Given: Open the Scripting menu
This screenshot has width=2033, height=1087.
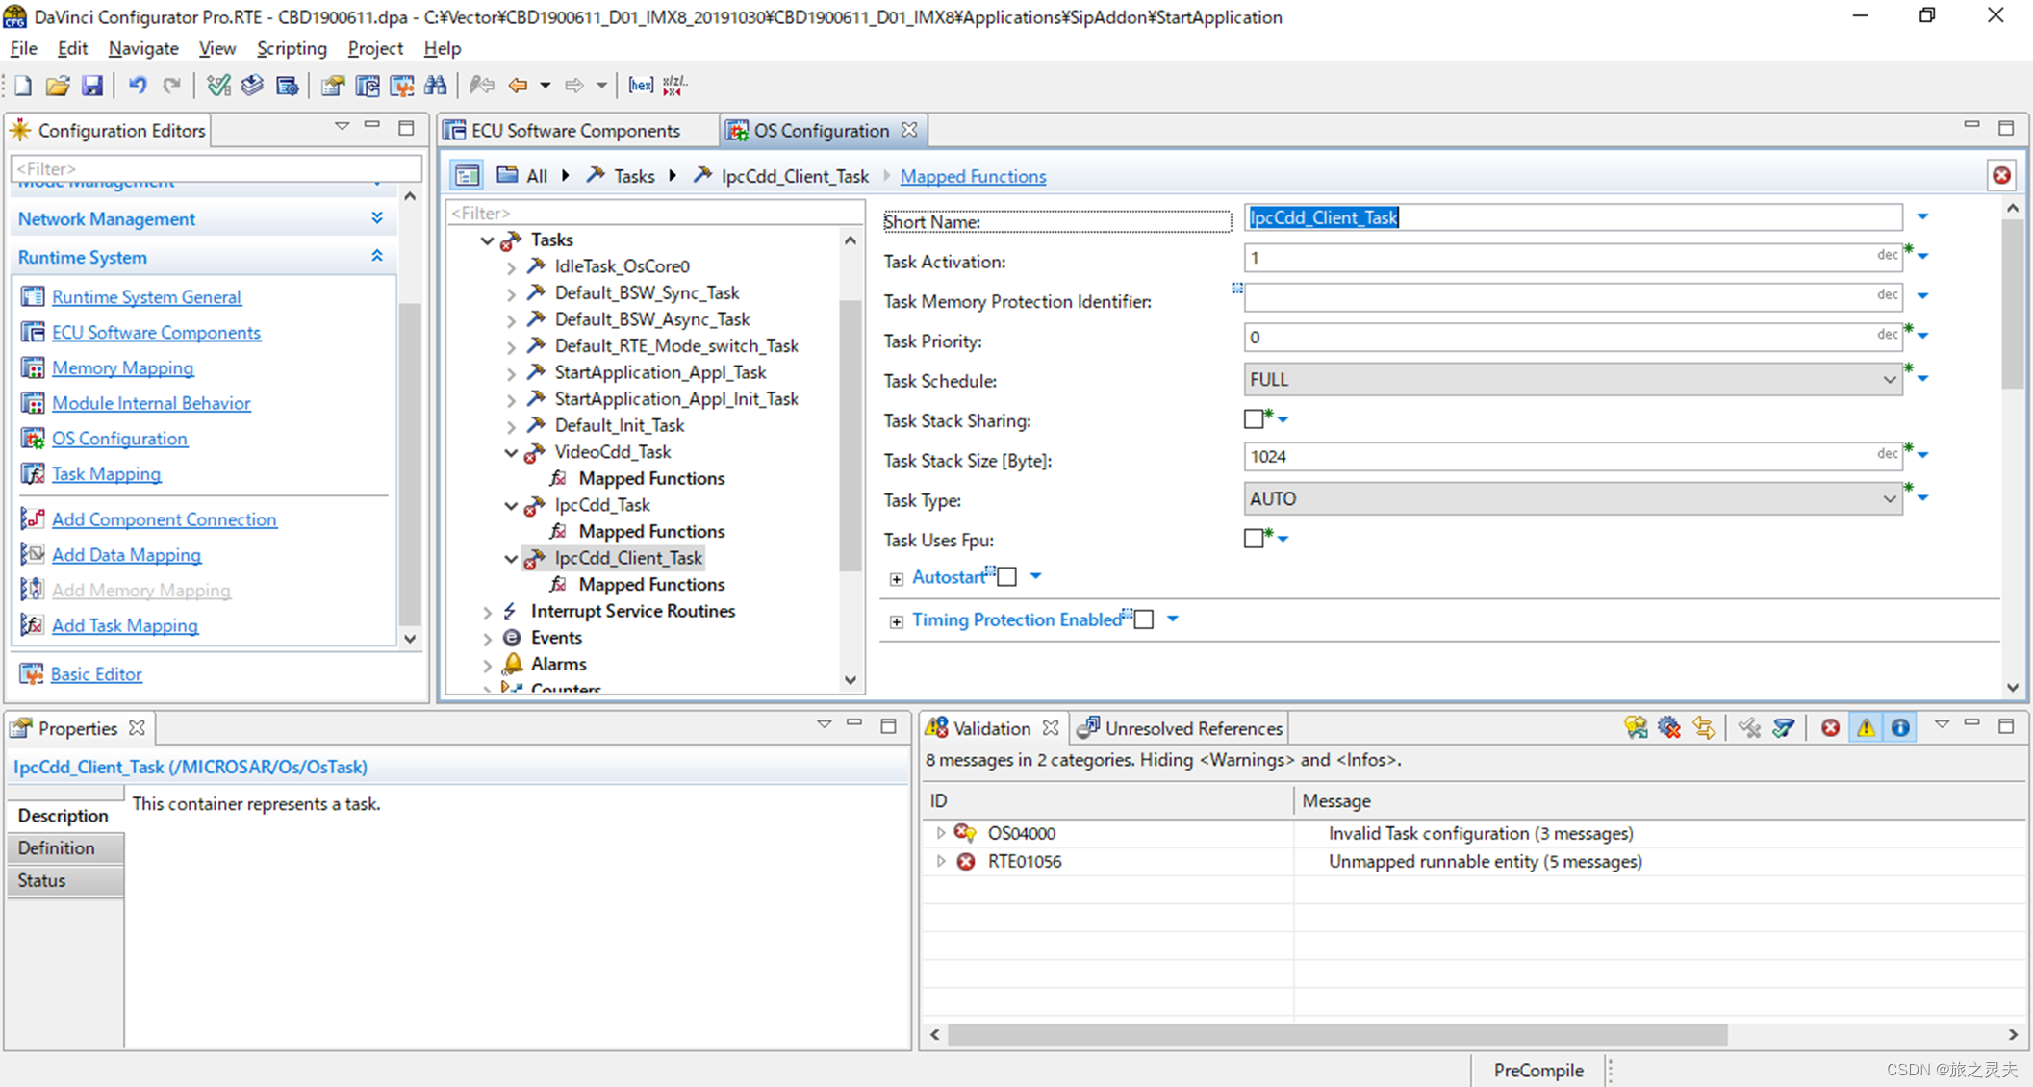Looking at the screenshot, I should tap(292, 48).
